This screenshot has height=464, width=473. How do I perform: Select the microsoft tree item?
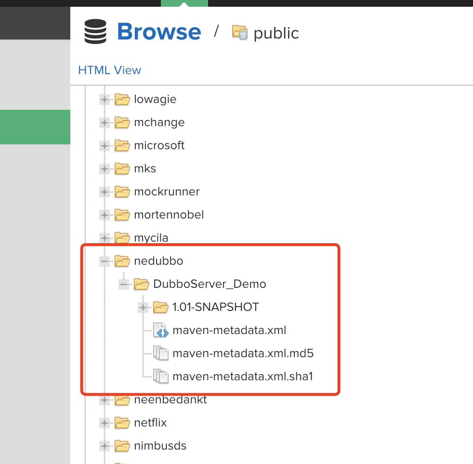pyautogui.click(x=159, y=145)
